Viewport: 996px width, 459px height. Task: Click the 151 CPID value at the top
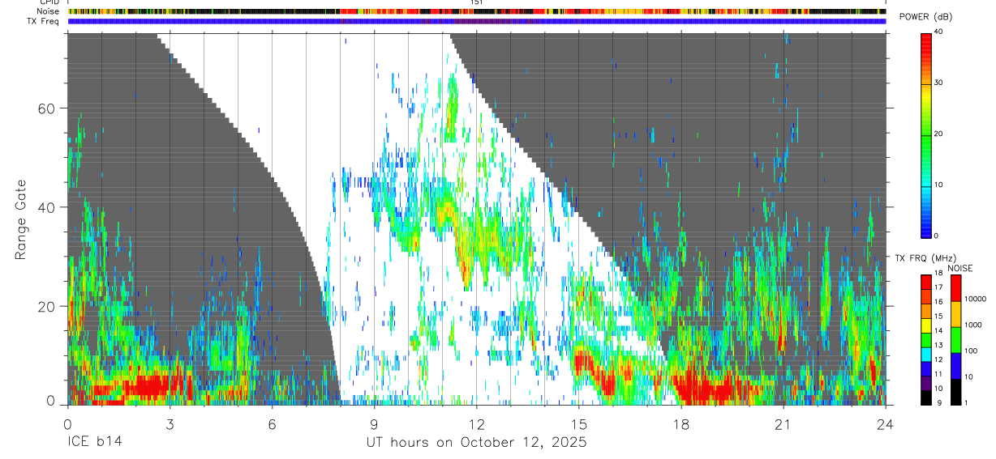(477, 2)
